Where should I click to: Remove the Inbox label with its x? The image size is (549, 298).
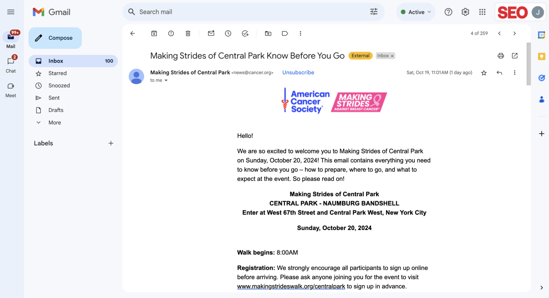tap(392, 56)
